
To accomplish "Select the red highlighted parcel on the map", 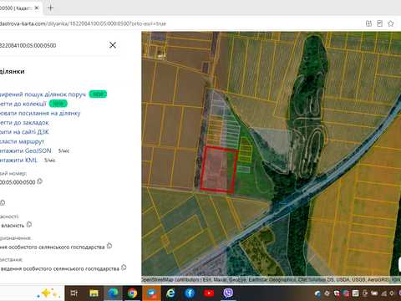I will pos(219,170).
